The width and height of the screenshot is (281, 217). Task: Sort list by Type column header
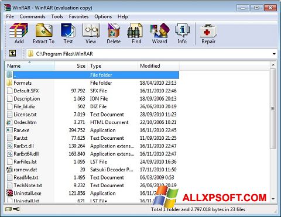click(x=112, y=66)
